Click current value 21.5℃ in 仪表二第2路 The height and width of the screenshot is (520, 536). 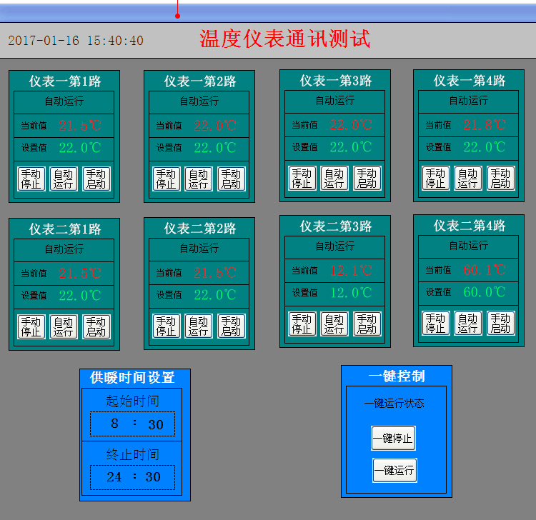[x=215, y=273]
